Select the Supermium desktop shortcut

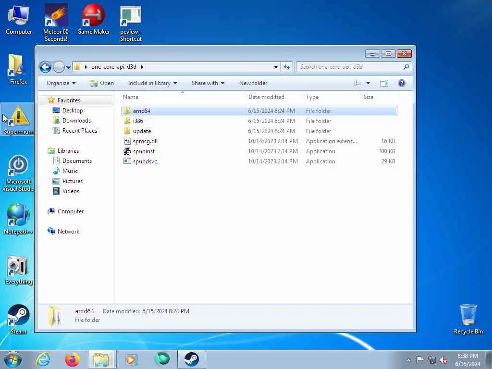click(18, 120)
